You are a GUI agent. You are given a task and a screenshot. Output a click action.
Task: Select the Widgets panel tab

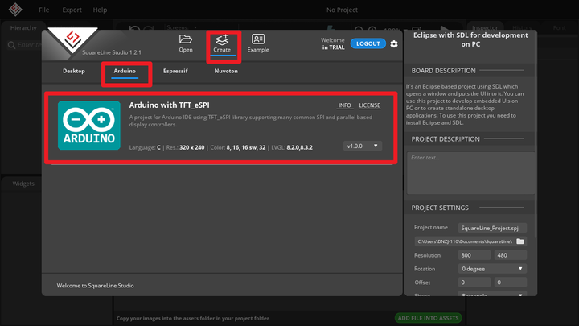click(x=23, y=184)
